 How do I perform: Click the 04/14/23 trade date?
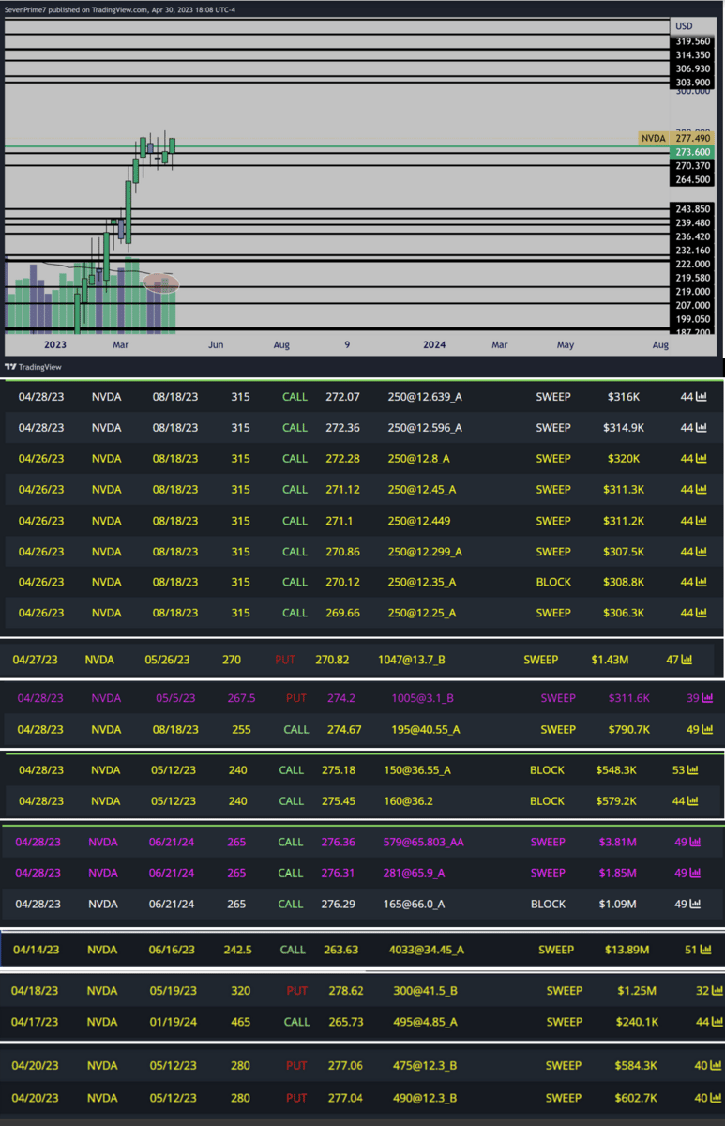pos(36,950)
